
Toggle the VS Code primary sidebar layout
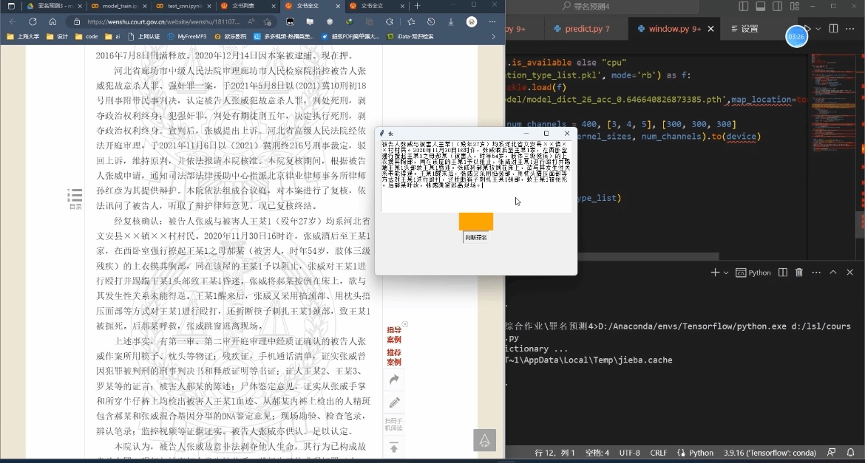[x=744, y=7]
